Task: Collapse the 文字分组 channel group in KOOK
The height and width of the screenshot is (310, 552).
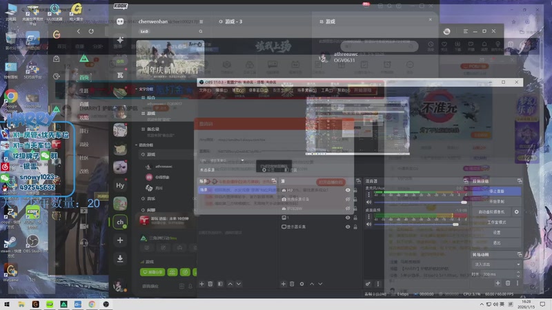Action: click(146, 90)
